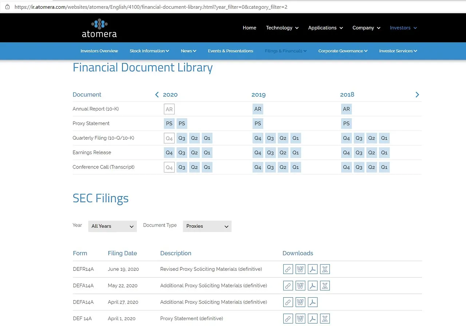The width and height of the screenshot is (466, 326).
Task: Open 2020 Q4 Earnings Release
Action: 169,153
